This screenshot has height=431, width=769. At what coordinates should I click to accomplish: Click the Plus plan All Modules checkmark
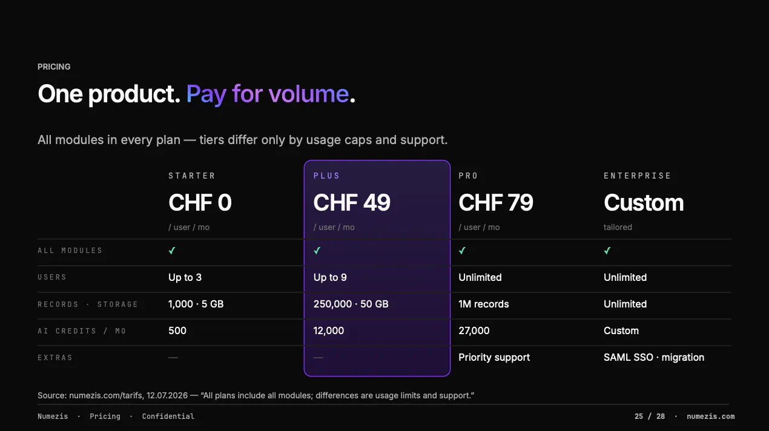click(317, 251)
